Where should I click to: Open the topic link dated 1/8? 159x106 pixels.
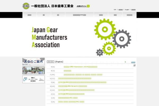(68, 98)
